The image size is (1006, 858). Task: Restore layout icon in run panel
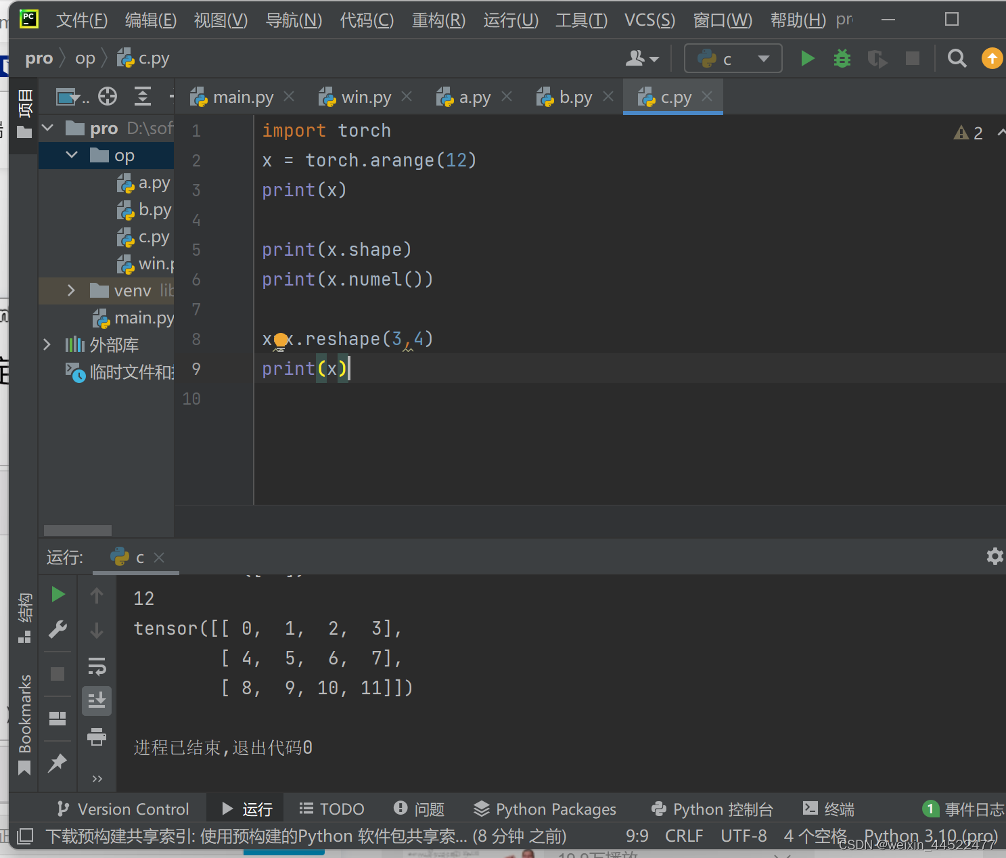(58, 718)
